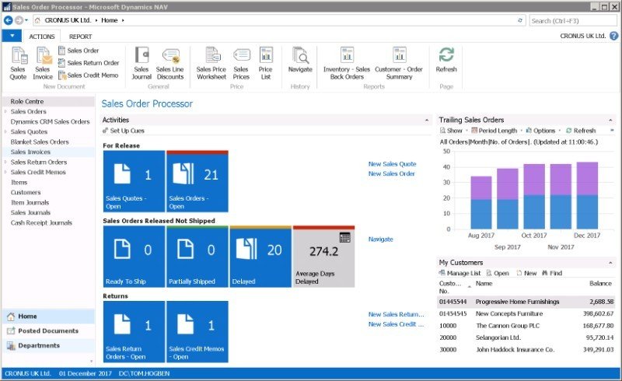Go back with the back arrow button
This screenshot has width=622, height=381.
[9, 20]
